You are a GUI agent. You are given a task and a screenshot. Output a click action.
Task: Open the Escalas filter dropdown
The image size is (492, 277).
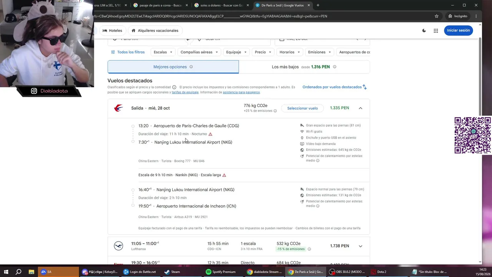(x=163, y=52)
